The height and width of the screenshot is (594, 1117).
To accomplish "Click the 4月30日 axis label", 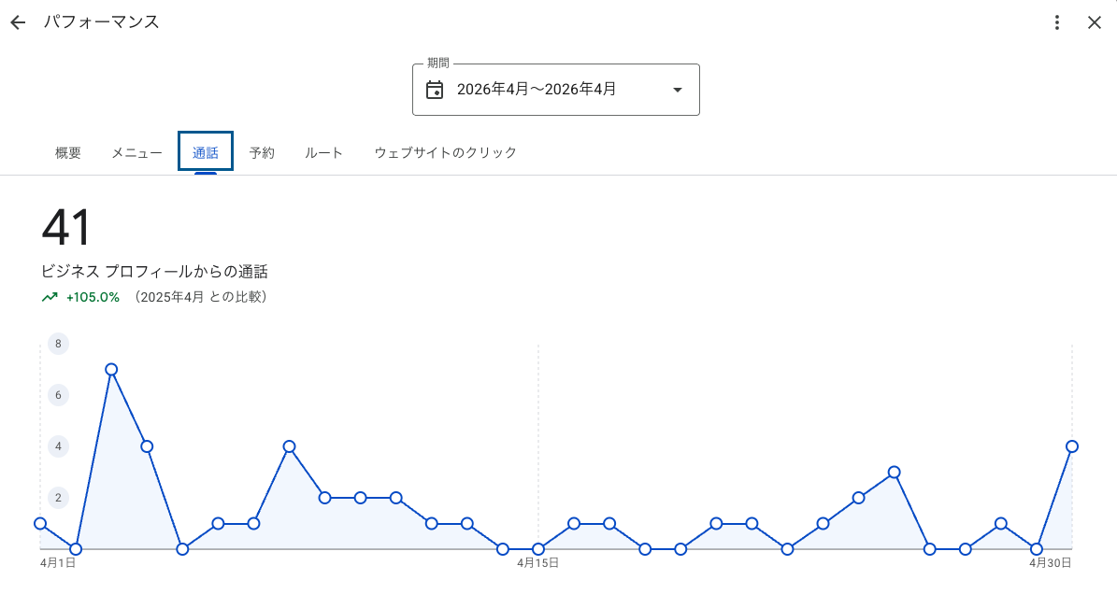I will 1050,562.
